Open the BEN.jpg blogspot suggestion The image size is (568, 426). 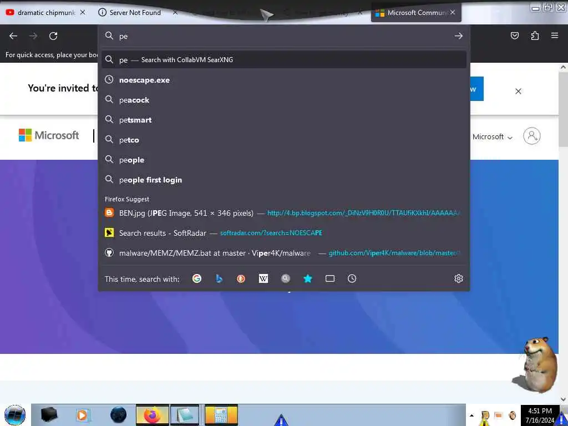[x=284, y=213]
